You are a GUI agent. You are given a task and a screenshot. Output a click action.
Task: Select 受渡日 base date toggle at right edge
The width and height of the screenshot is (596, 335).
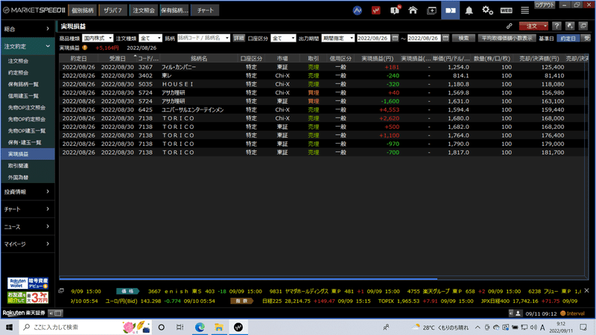click(587, 38)
